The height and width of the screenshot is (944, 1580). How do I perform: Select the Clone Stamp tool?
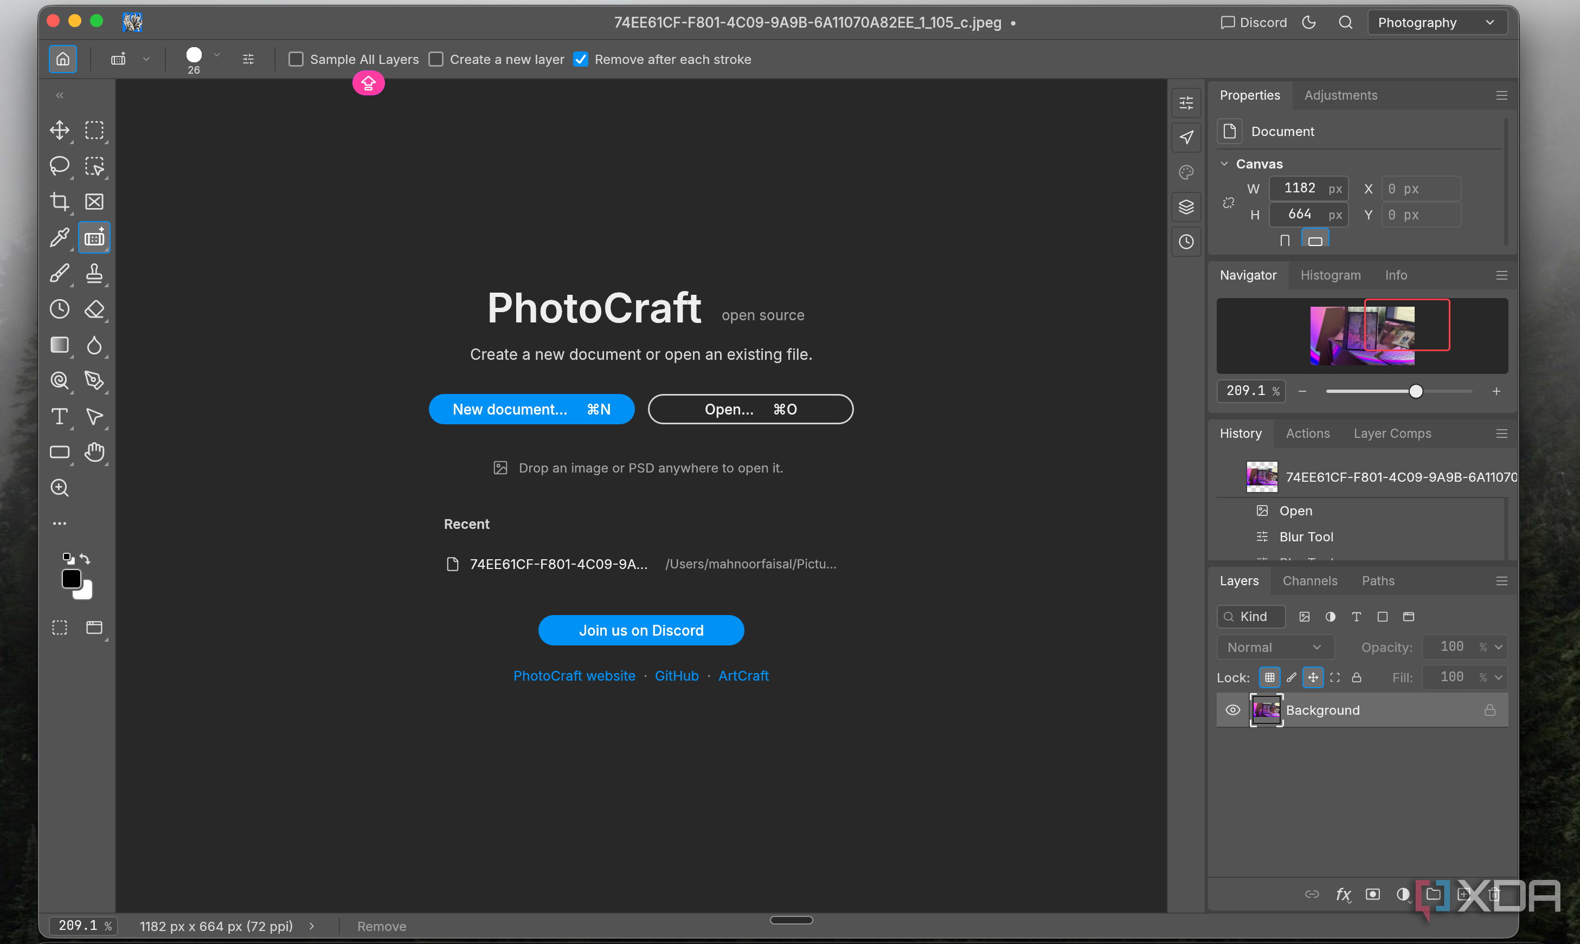coord(94,274)
